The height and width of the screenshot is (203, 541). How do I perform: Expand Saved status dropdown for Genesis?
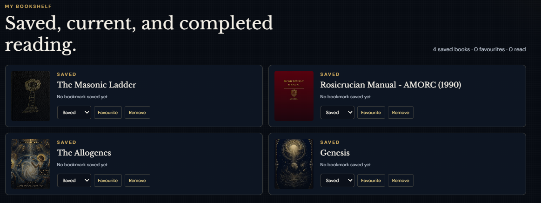click(x=337, y=181)
